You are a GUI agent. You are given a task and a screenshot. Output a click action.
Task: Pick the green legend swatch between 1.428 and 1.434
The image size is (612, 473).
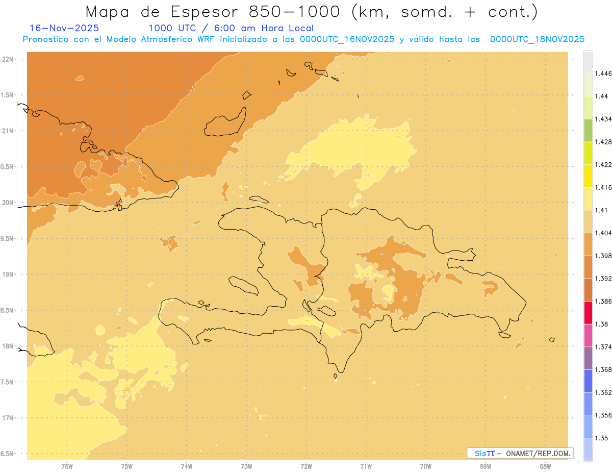[x=588, y=130]
